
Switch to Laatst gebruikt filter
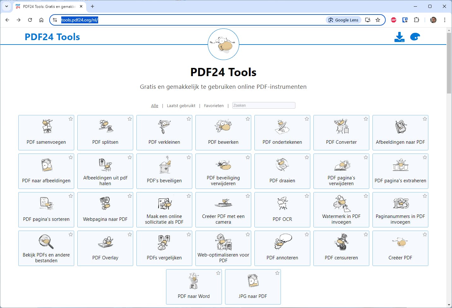tap(181, 106)
